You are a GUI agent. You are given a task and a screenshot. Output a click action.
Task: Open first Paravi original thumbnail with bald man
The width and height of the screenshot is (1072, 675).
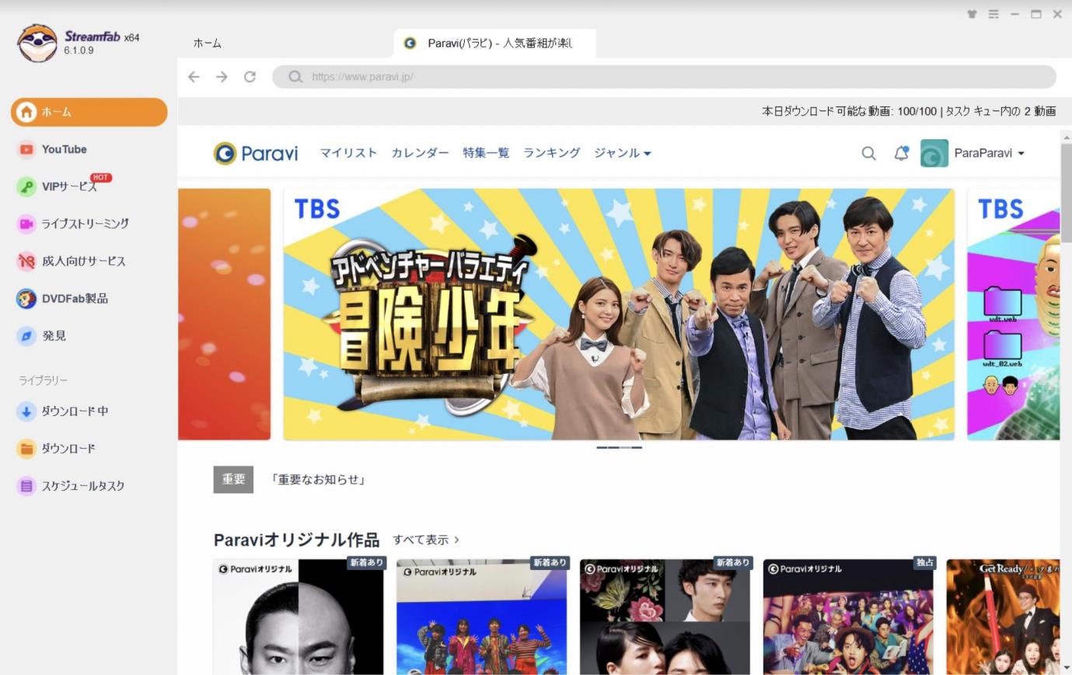tap(299, 616)
